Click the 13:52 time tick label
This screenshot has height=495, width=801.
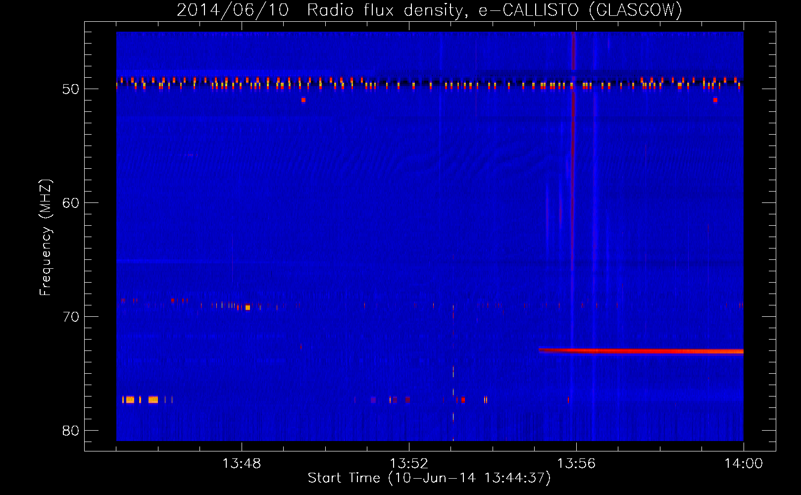click(409, 464)
